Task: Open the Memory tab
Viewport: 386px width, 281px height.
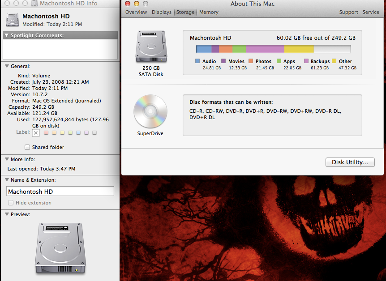Action: pos(209,12)
